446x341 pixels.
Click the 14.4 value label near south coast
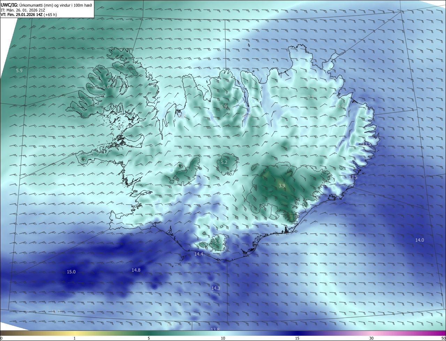(199, 254)
